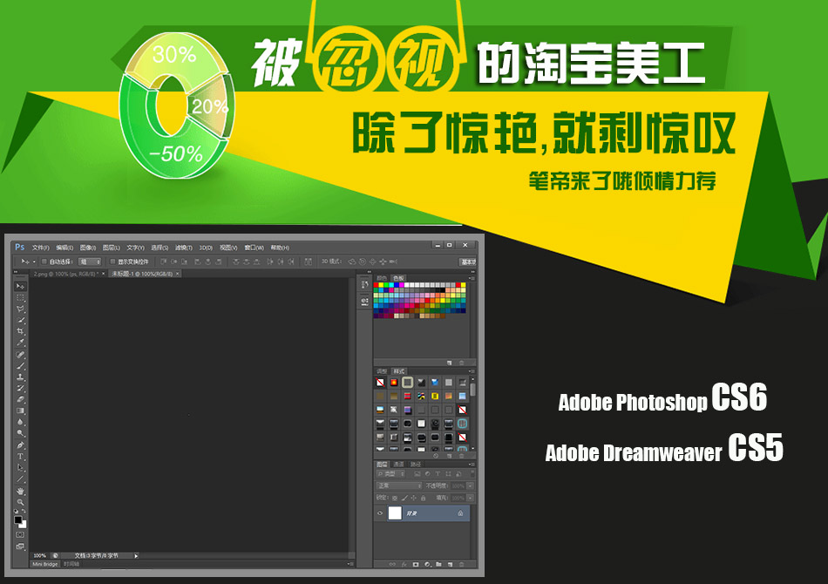Open layer filter 类型 dropdown

pyautogui.click(x=391, y=474)
